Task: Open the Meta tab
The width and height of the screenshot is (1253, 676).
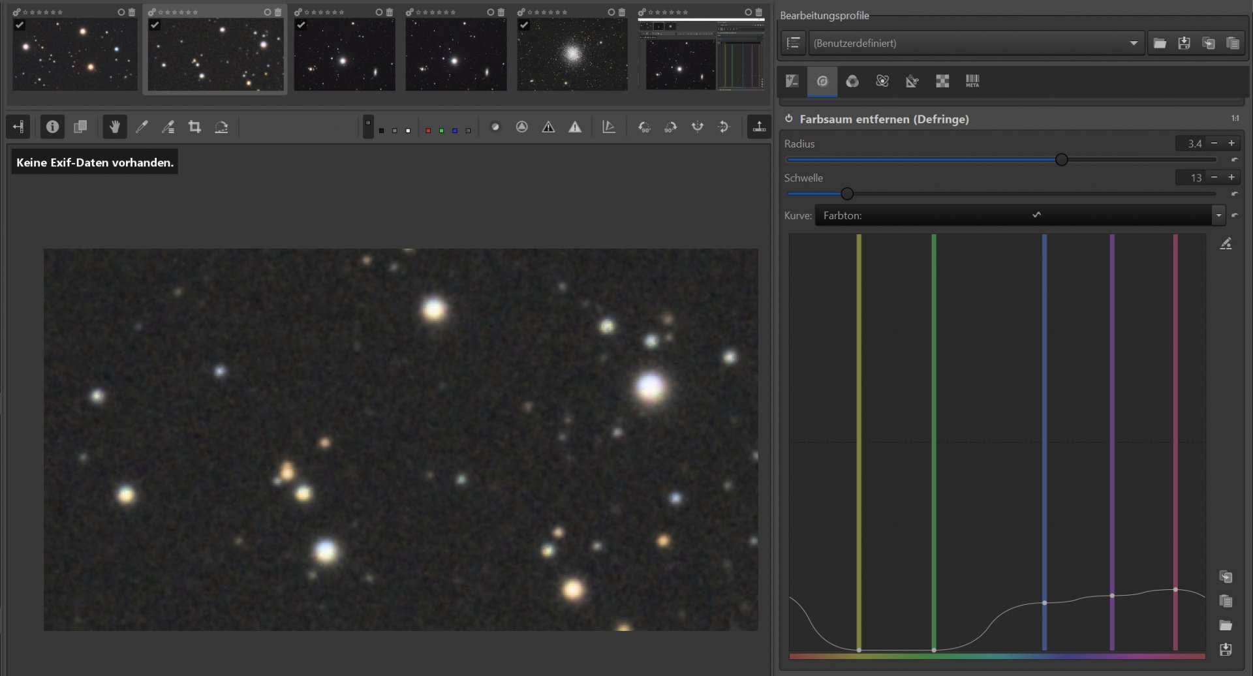Action: coord(972,81)
